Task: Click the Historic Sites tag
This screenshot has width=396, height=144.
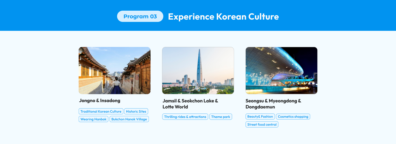Action: point(136,111)
